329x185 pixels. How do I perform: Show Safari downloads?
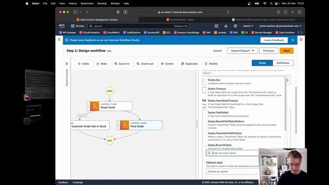[x=279, y=12]
